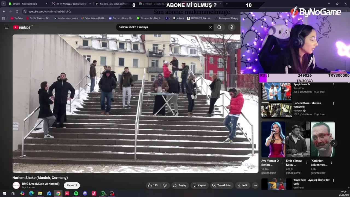
Task: Open Apaçi dansı.flv thumbnail
Action: 276,91
